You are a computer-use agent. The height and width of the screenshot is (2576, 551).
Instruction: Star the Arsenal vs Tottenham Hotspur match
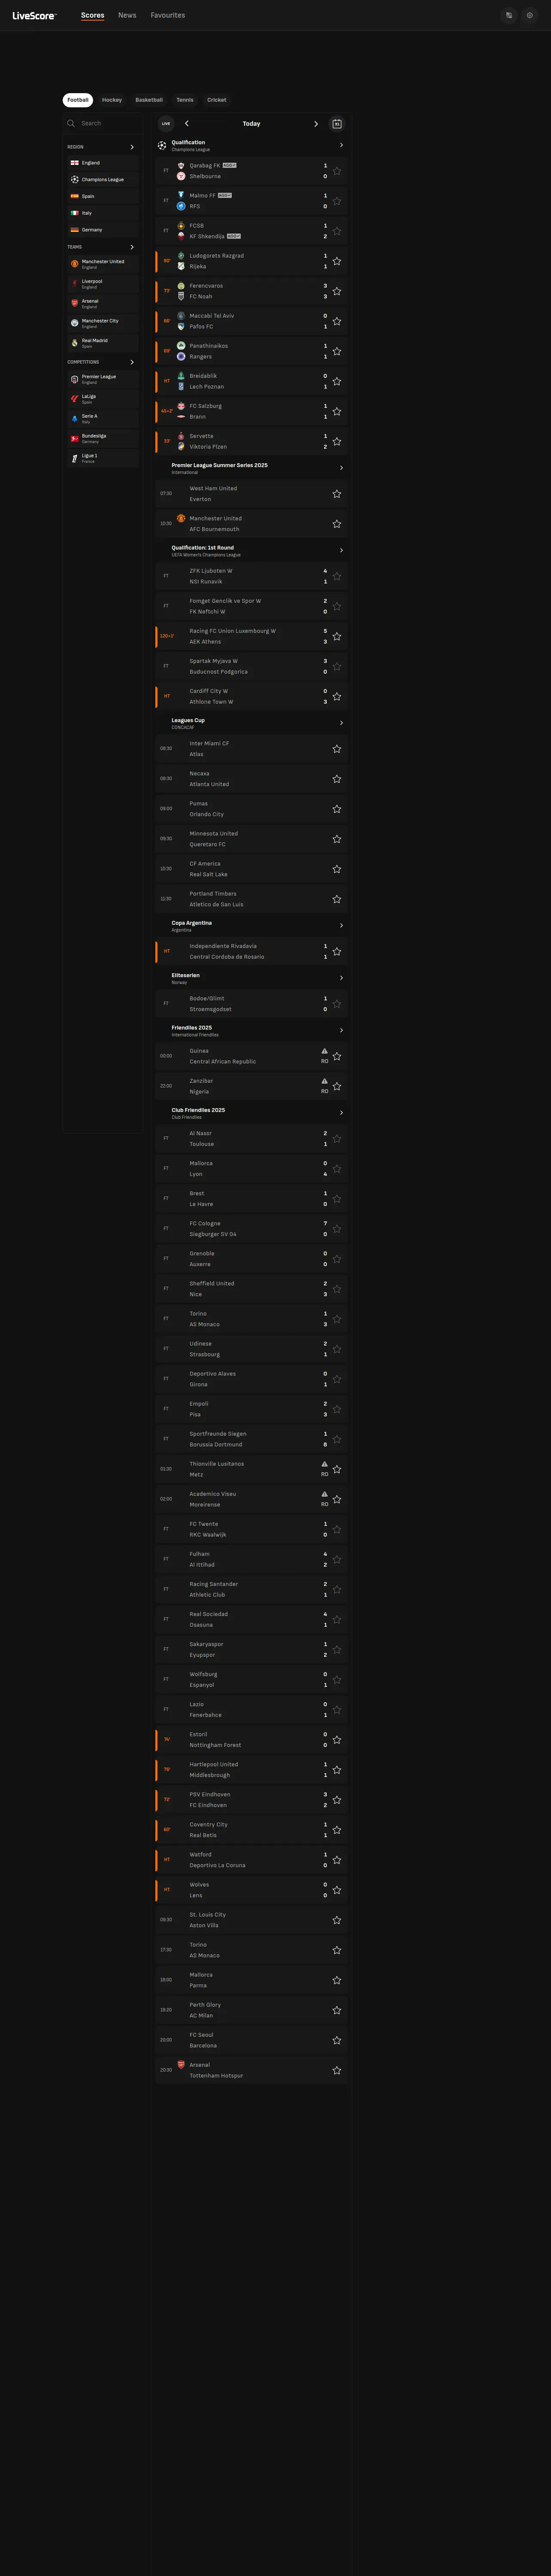pos(337,2070)
